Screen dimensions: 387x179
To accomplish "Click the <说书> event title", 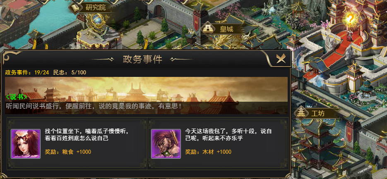I will coord(17,97).
